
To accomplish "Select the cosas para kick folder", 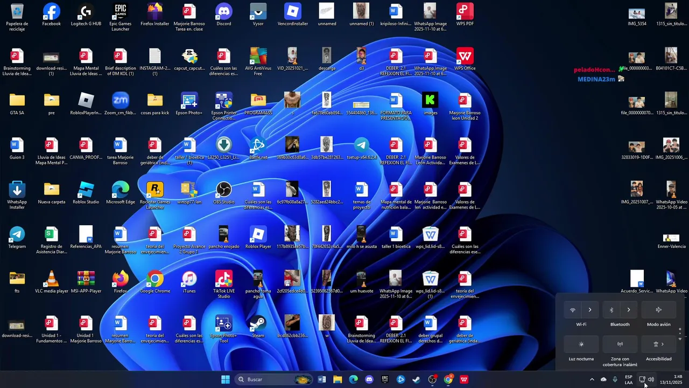I will [155, 103].
